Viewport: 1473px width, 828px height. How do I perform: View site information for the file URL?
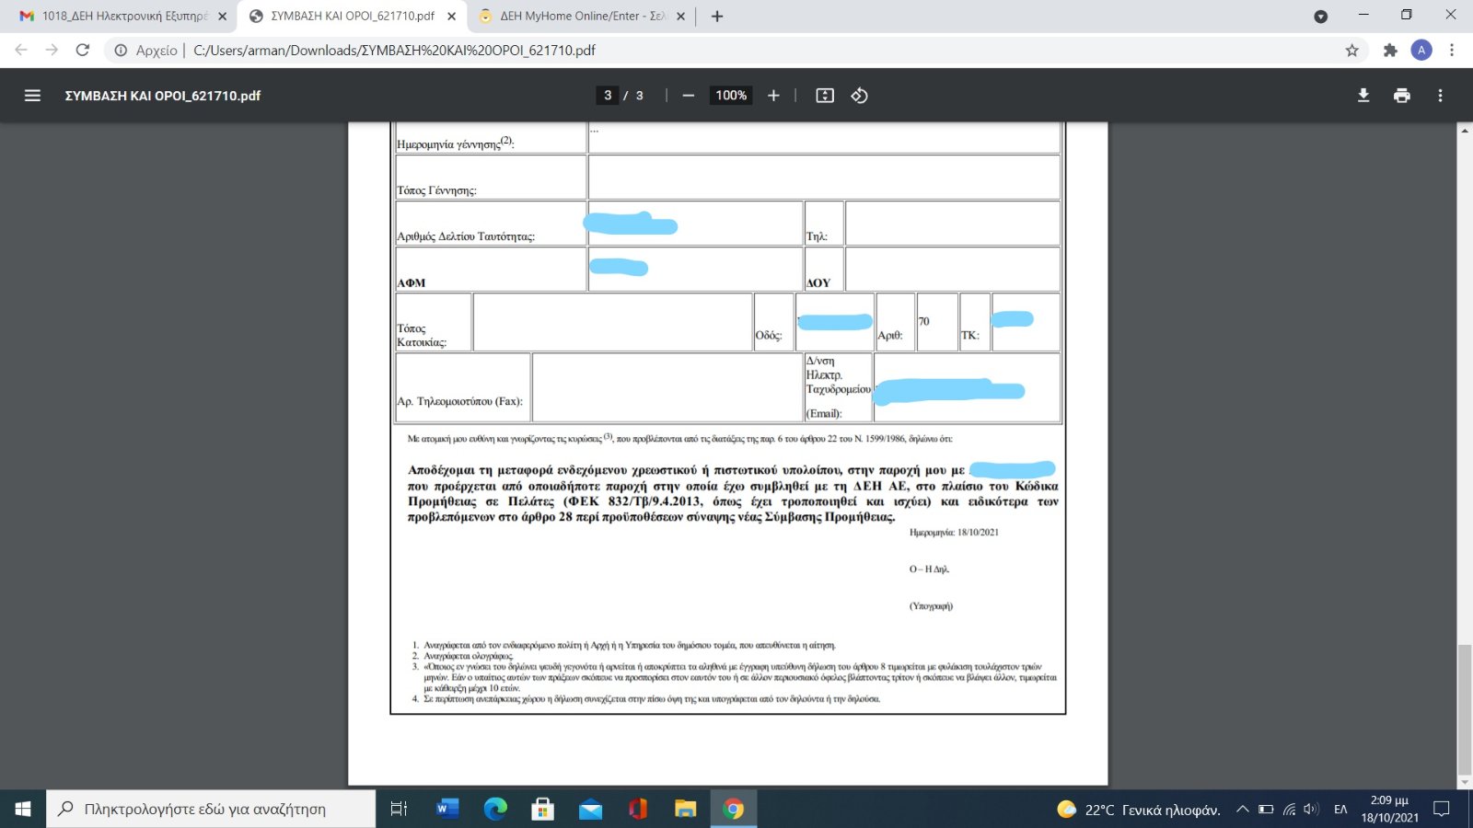pyautogui.click(x=121, y=51)
